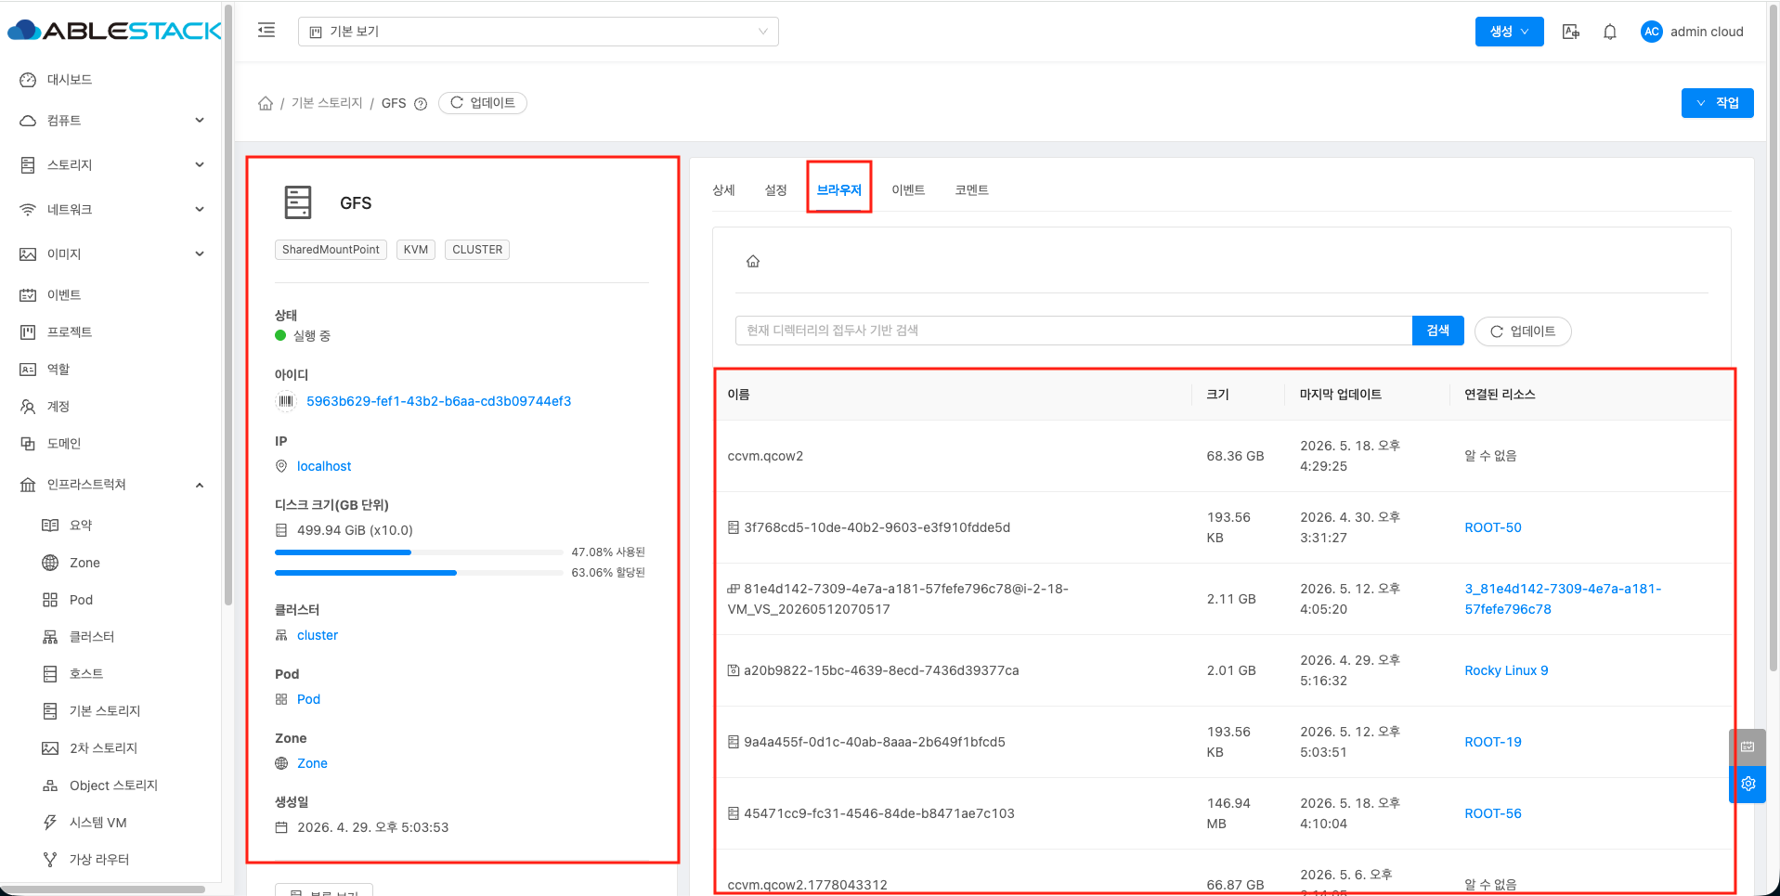
Task: Go to home breadcrumb icon
Action: [x=266, y=103]
